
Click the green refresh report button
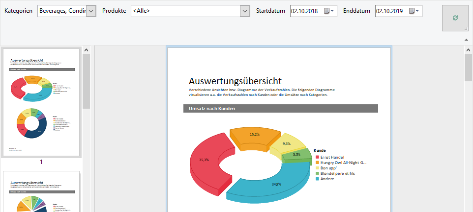pyautogui.click(x=455, y=18)
